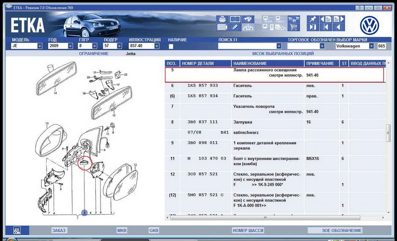Click horizontal scrollbar right arrow
Screen dimensions: 397x241
click(383, 218)
